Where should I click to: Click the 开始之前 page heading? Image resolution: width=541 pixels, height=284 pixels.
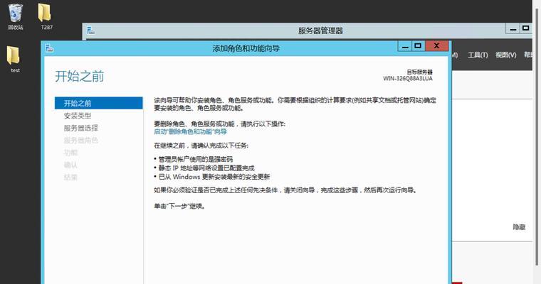pos(79,77)
